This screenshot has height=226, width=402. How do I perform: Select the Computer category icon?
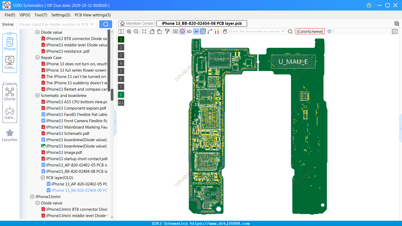pos(10,63)
